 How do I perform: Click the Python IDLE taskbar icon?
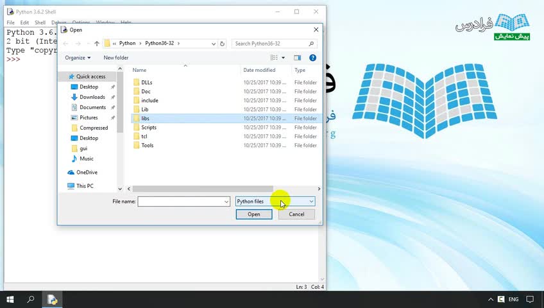point(52,300)
